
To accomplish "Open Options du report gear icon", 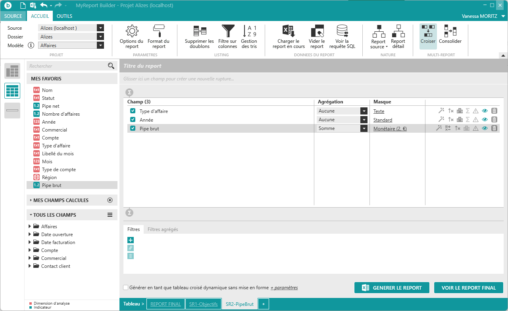I will [x=131, y=32].
